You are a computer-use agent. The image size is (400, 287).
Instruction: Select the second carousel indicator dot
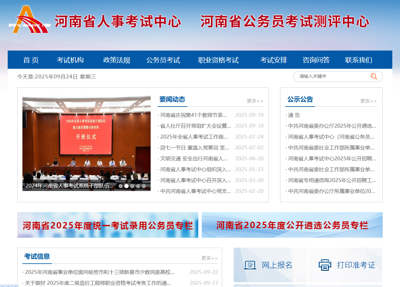click(x=126, y=186)
